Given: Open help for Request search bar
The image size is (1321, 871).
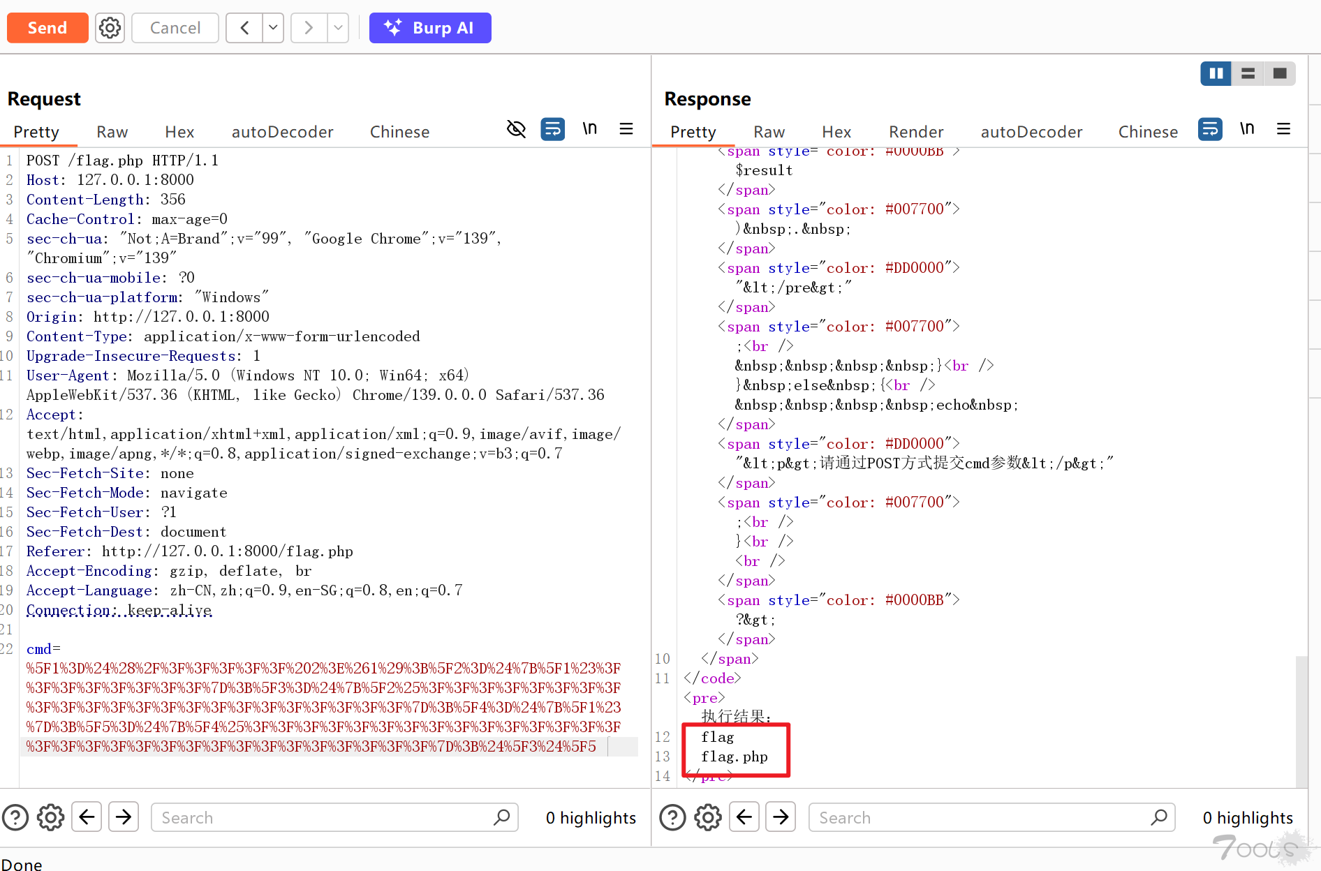Looking at the screenshot, I should [15, 817].
